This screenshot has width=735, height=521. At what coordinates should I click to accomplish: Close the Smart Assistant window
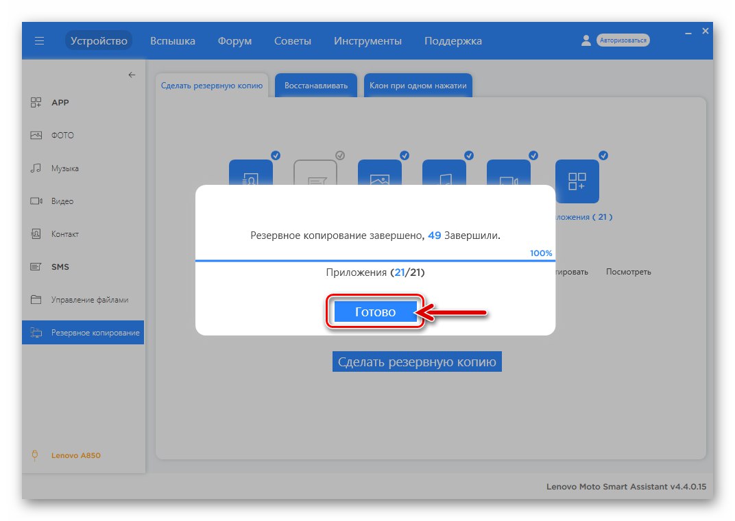tap(706, 31)
